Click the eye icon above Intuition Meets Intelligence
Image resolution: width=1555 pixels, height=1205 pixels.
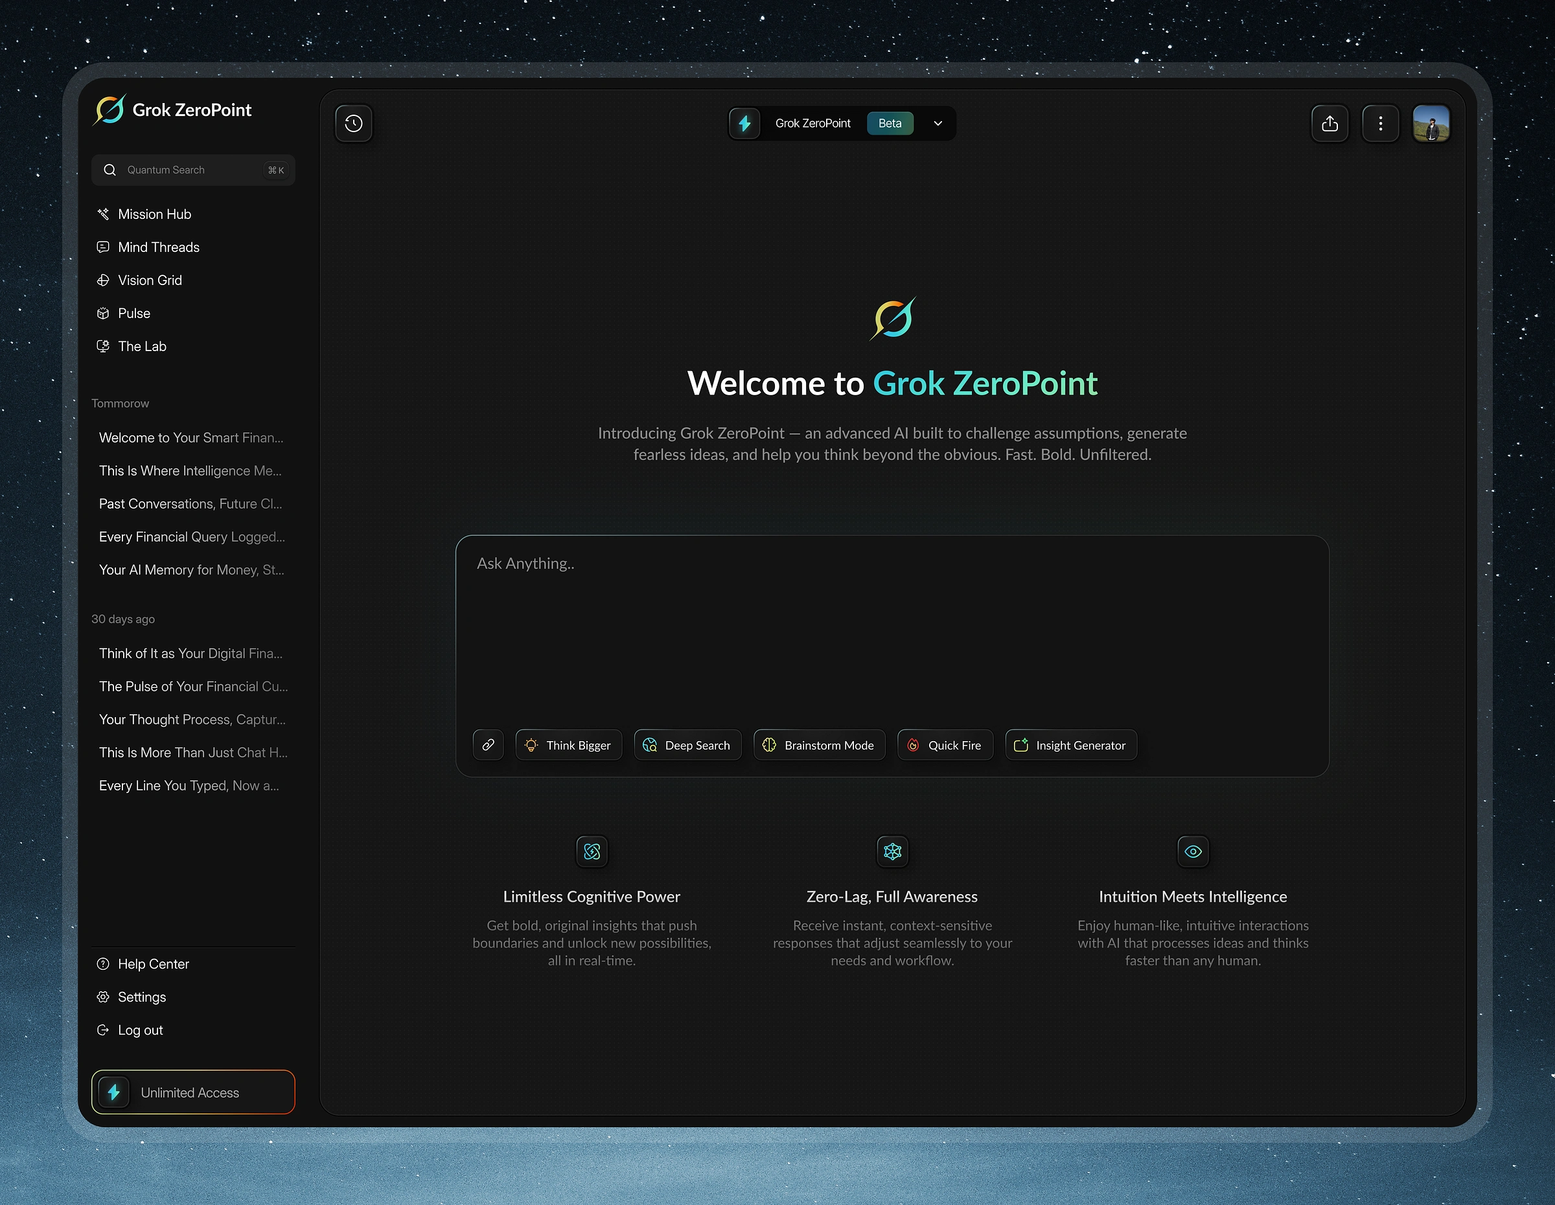click(x=1193, y=851)
